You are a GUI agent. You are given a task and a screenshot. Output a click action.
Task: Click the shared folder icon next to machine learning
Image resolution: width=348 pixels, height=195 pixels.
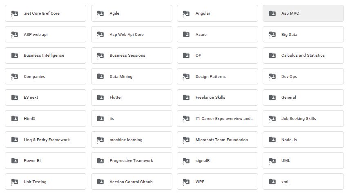(x=100, y=140)
